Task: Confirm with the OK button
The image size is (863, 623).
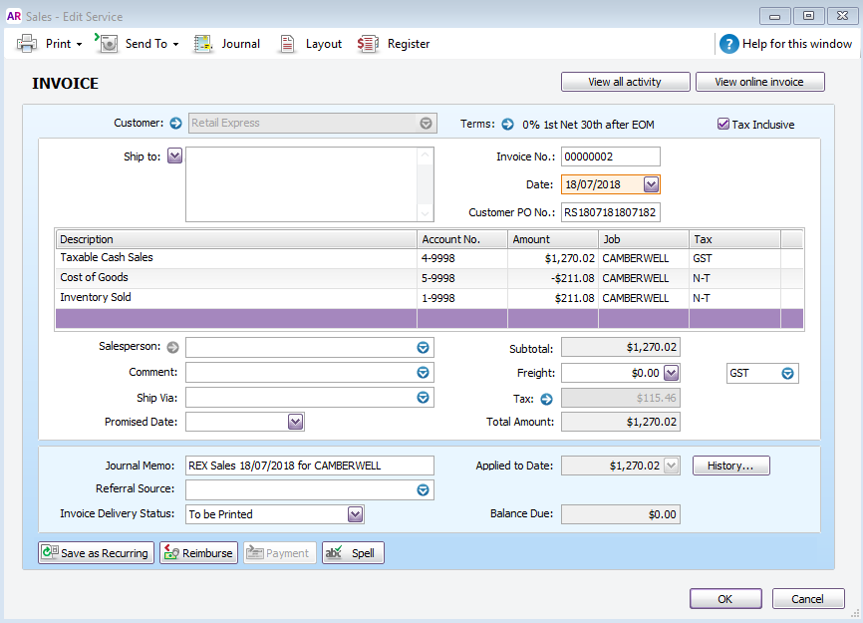Action: click(725, 599)
